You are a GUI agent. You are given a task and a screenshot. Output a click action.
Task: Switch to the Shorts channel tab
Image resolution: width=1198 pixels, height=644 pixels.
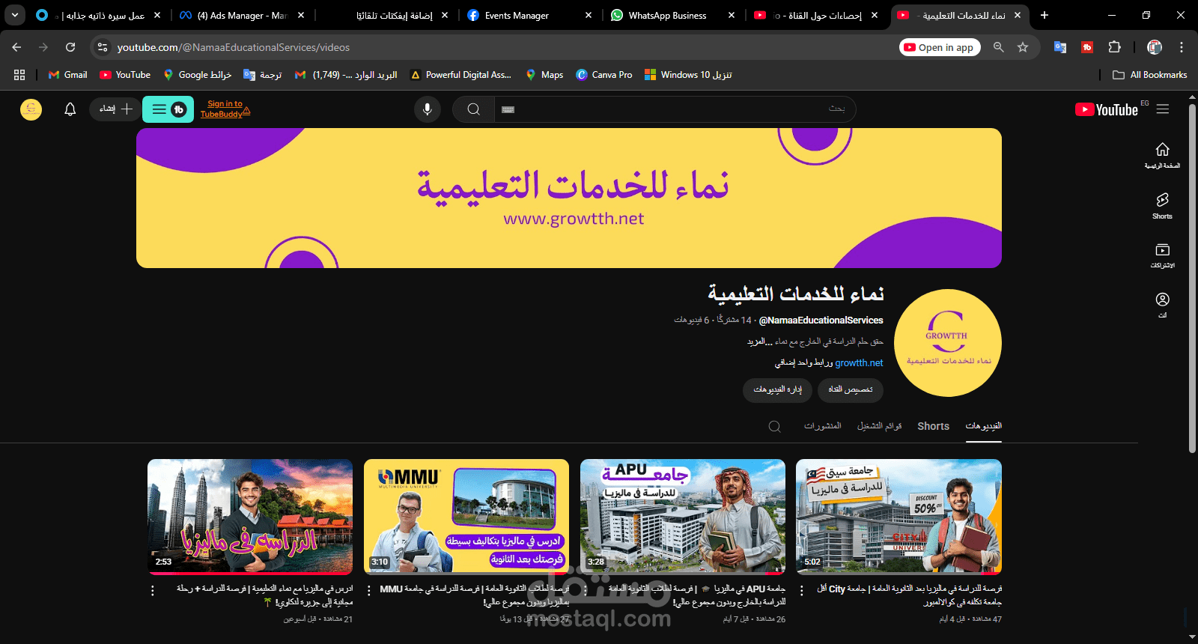pyautogui.click(x=933, y=426)
